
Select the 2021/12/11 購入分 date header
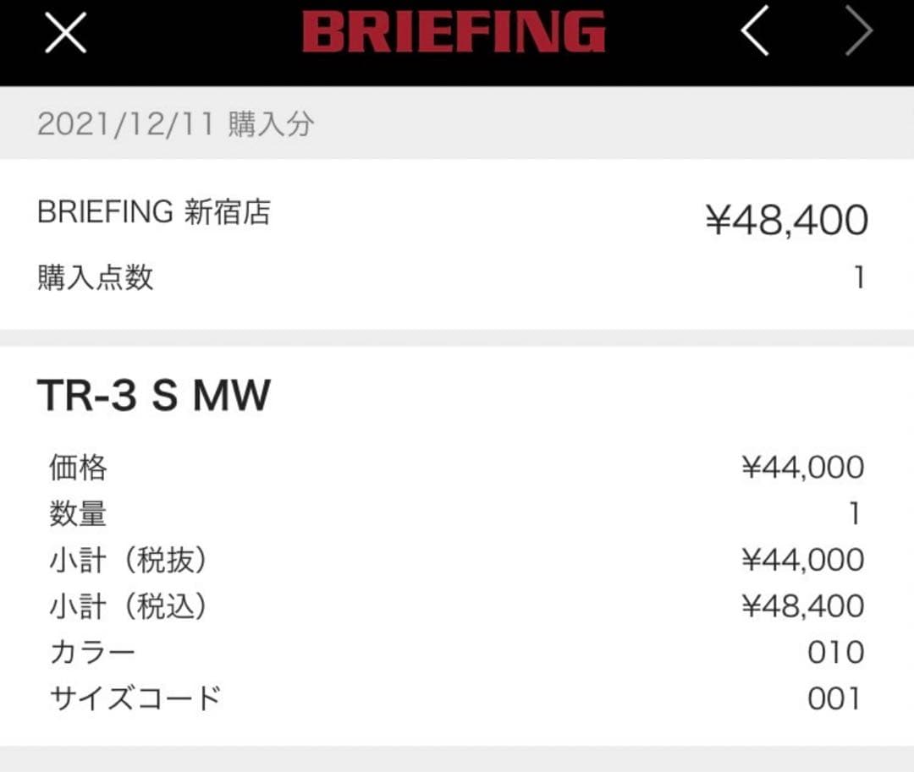(173, 124)
